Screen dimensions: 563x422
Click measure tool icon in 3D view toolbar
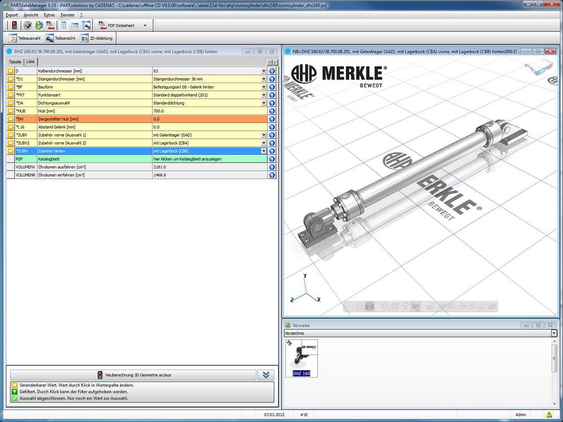[415, 306]
